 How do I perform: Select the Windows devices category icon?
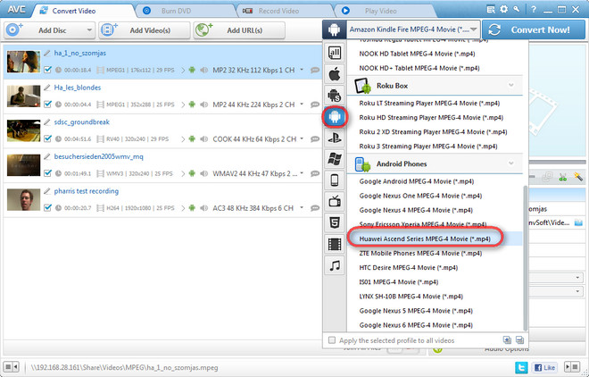pyautogui.click(x=335, y=159)
